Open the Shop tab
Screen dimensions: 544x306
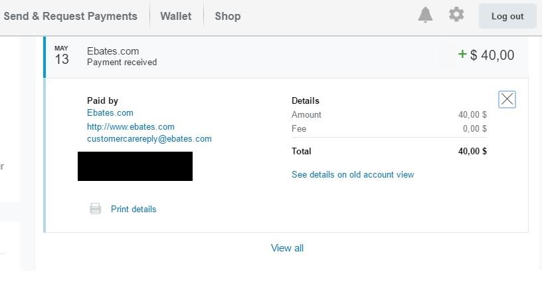[228, 16]
